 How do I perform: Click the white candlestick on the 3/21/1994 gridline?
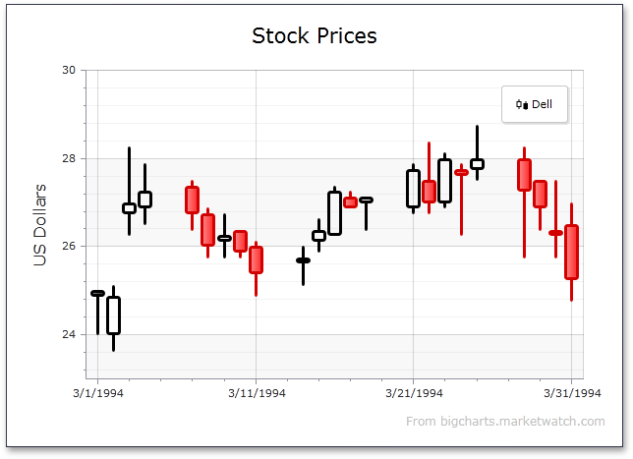pos(413,188)
